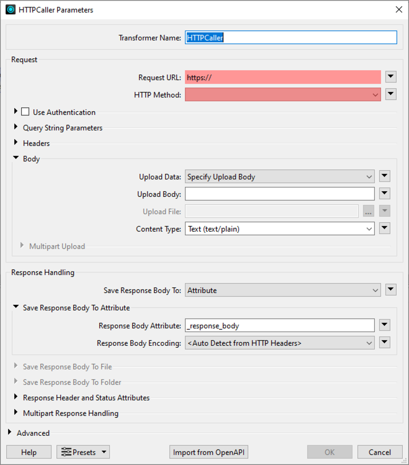Viewport: 409px width, 465px height.
Task: Open the Content Type combo box
Action: tap(279, 228)
